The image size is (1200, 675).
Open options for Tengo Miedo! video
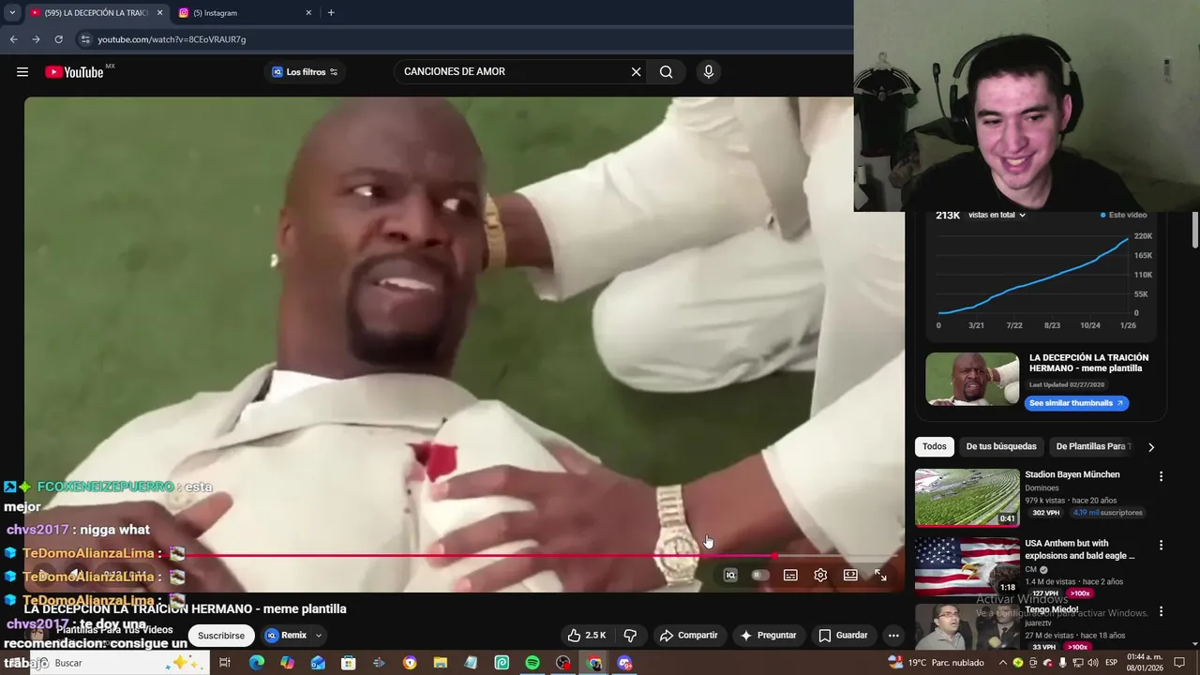coord(1161,611)
